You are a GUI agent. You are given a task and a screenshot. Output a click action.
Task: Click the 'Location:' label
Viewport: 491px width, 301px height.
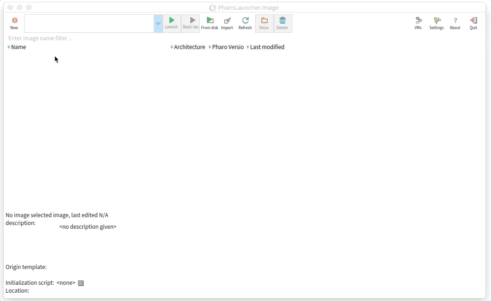(17, 290)
